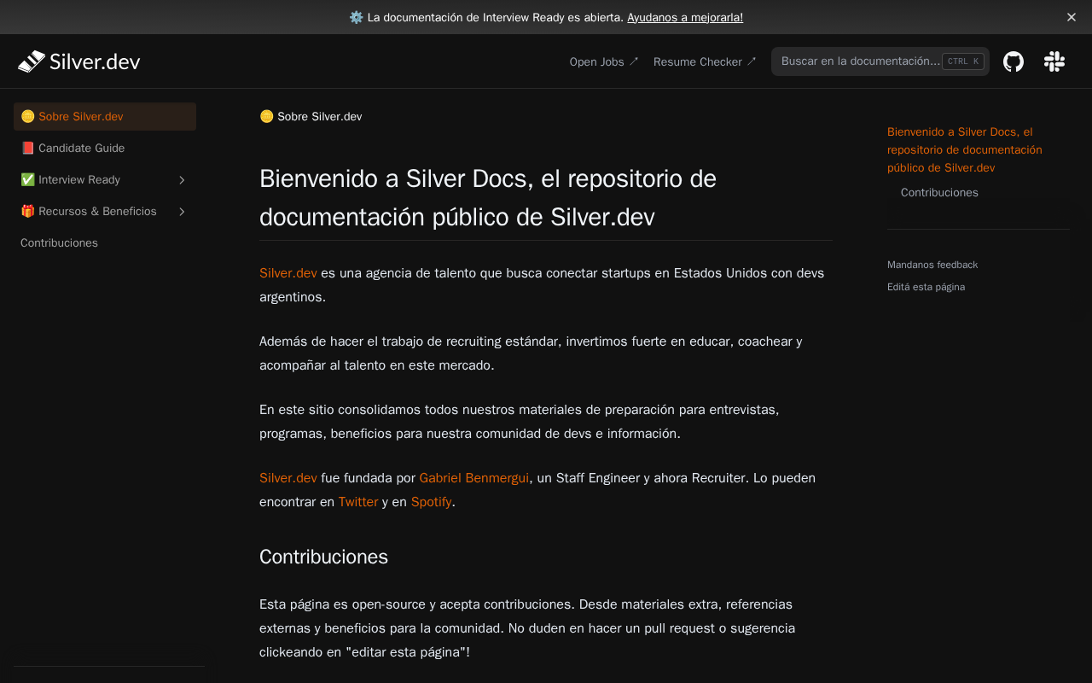The height and width of the screenshot is (683, 1092).
Task: Click the 'Mandanos feedback' link
Action: click(932, 265)
